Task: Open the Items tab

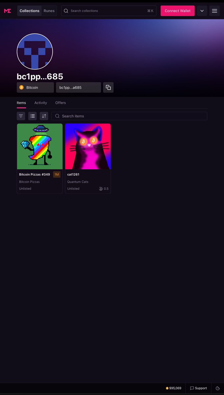Action: [21, 103]
